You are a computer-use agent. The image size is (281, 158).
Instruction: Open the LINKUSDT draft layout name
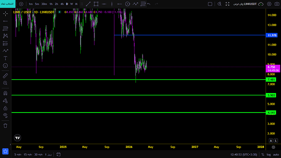pyautogui.click(x=245, y=4)
